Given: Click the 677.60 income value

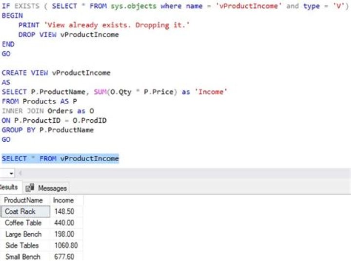Looking at the screenshot, I should pyautogui.click(x=65, y=257).
